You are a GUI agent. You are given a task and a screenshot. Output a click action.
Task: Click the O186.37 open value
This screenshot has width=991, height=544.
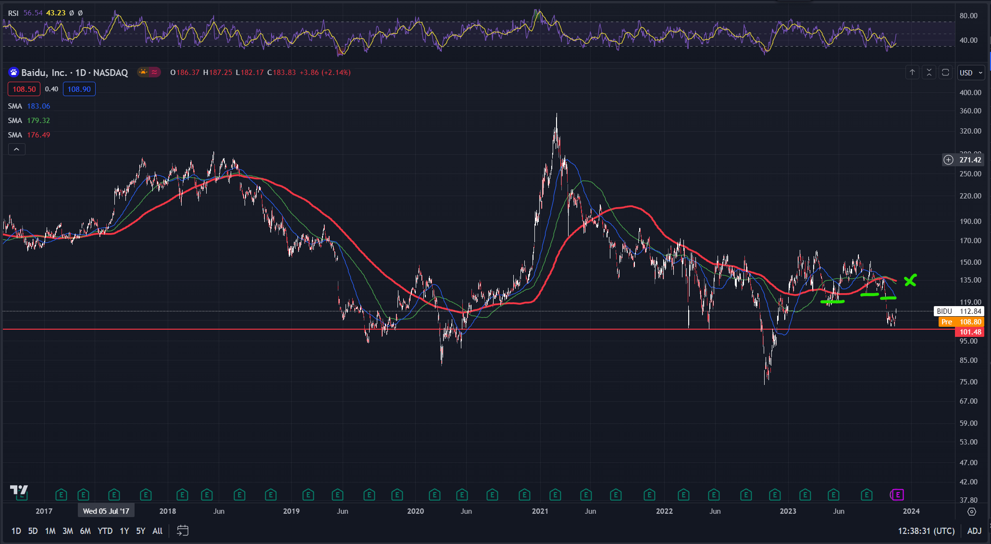[185, 73]
